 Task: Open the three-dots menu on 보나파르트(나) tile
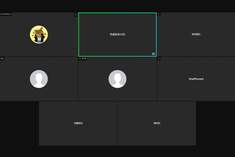point(76,15)
